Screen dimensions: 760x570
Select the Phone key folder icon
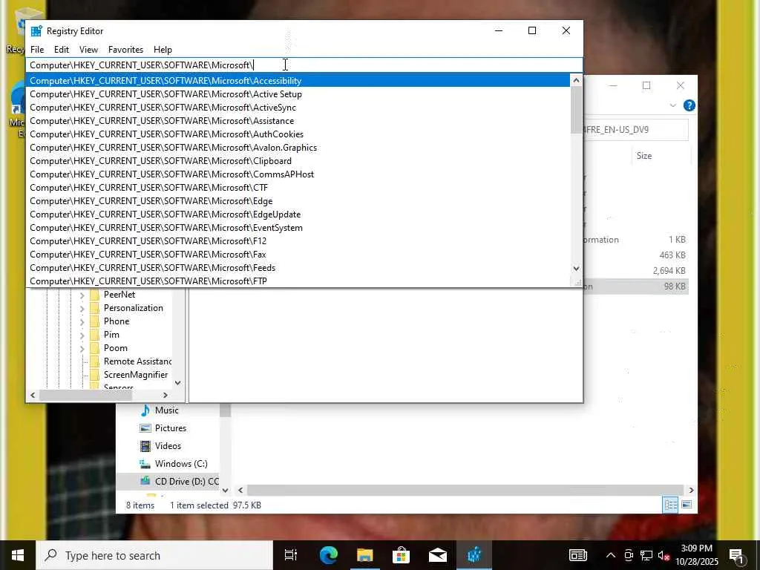(x=94, y=321)
